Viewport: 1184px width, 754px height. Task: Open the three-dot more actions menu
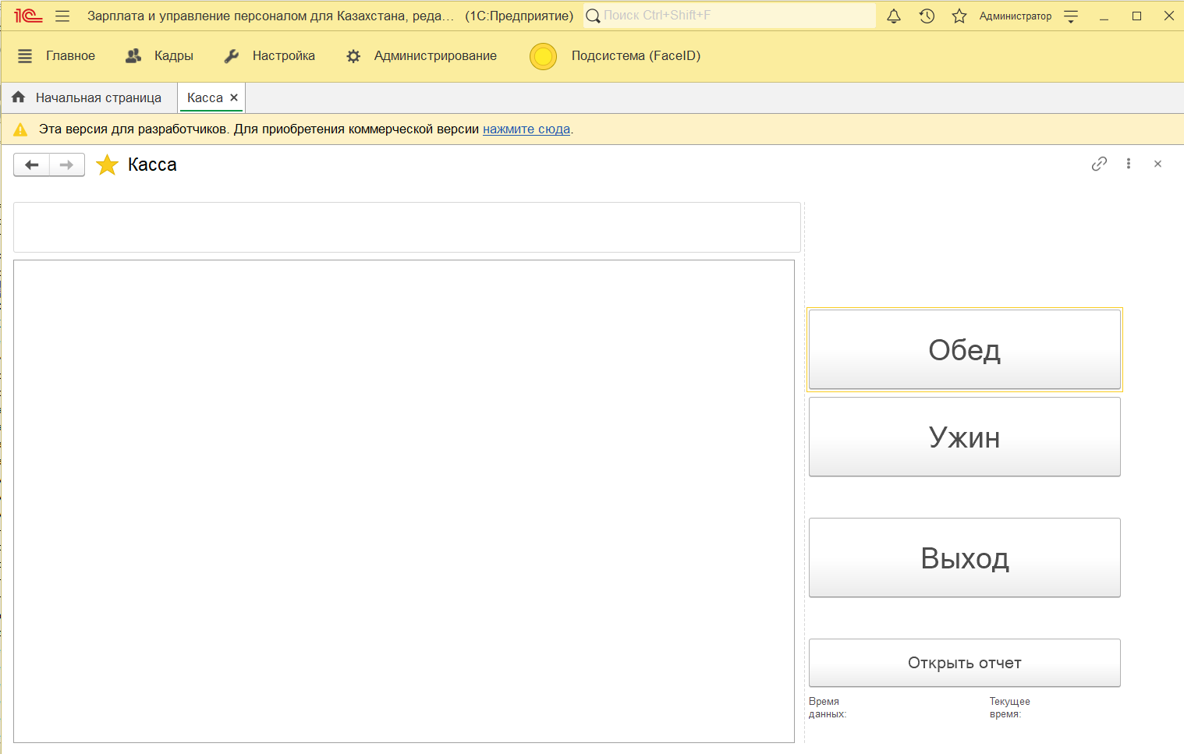[x=1129, y=164]
